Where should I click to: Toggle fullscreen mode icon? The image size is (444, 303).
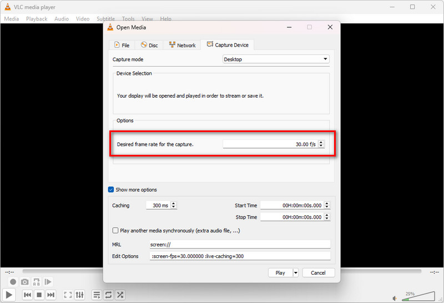(68, 295)
